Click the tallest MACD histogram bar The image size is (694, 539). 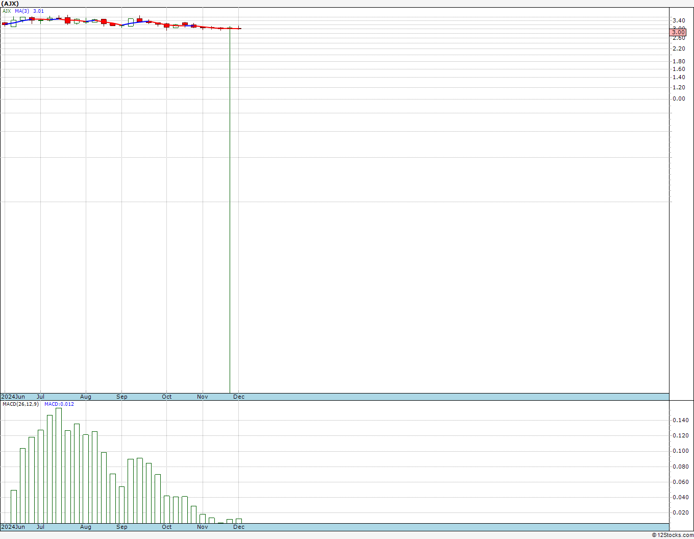click(59, 465)
